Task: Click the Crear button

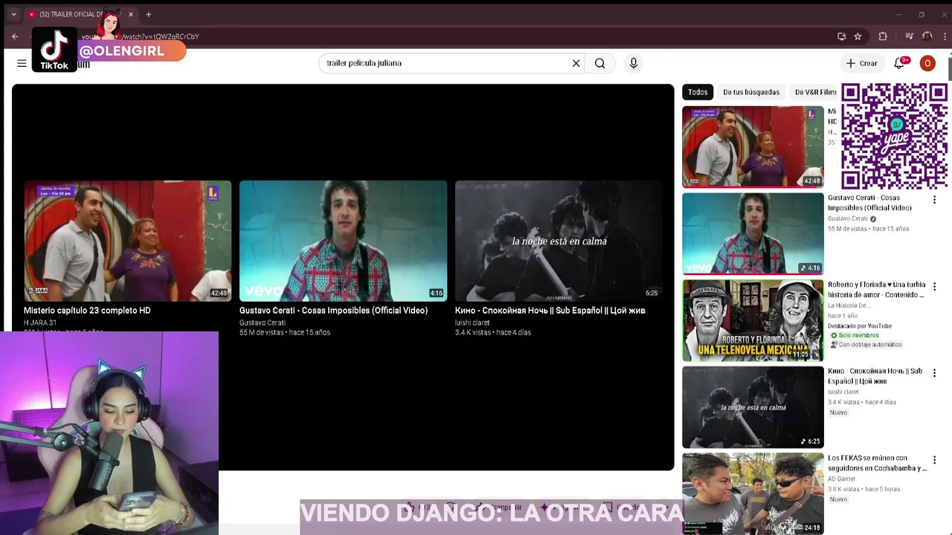Action: [862, 63]
